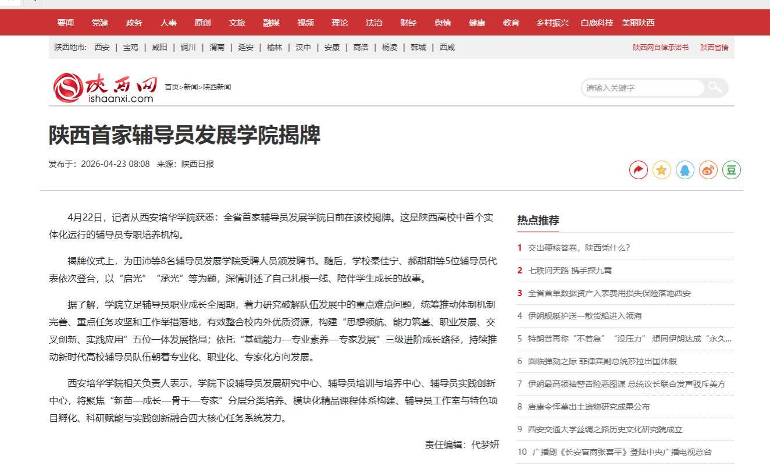Screen dimensions: 770x466
Task: Click the search magnifier icon
Action: coord(715,87)
